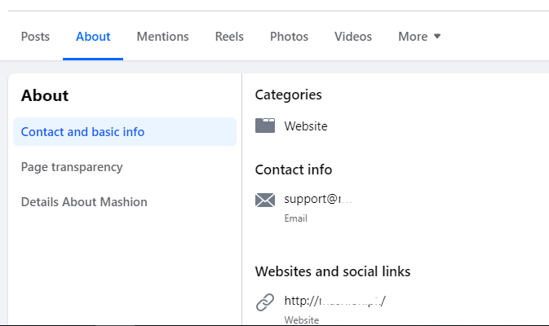Screen dimensions: 549x326
Task: Go to the Photos tab
Action: [x=290, y=37]
